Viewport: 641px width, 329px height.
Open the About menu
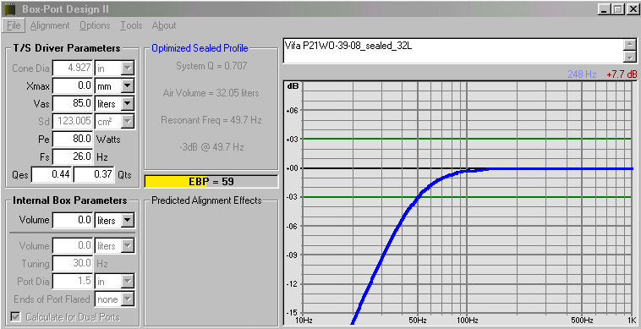click(x=164, y=25)
